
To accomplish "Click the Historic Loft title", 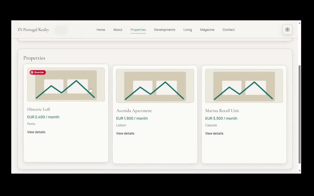I will point(39,109).
